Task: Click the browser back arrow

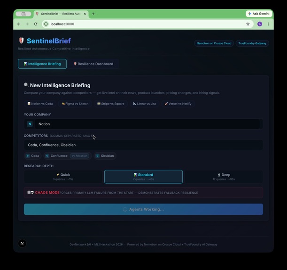Action: click(19, 24)
